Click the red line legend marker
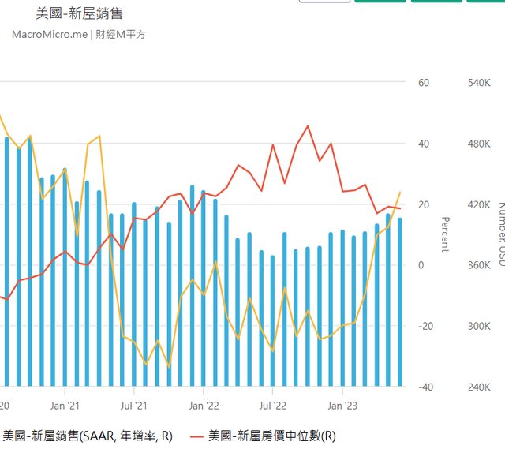 pyautogui.click(x=196, y=436)
